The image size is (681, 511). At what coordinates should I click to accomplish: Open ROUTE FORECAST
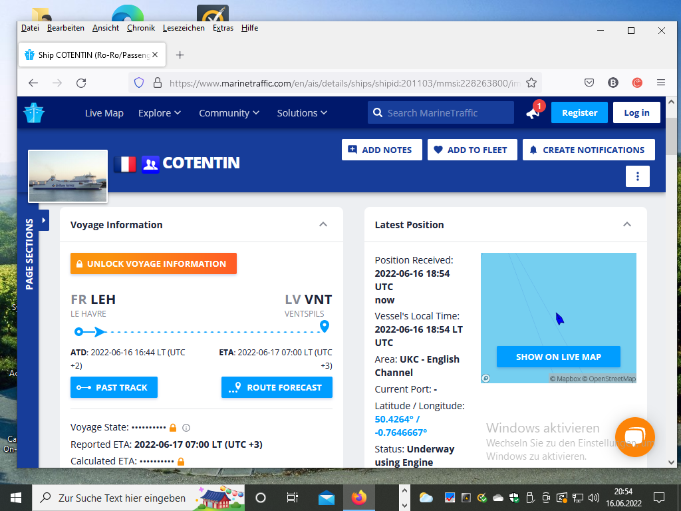(x=277, y=387)
